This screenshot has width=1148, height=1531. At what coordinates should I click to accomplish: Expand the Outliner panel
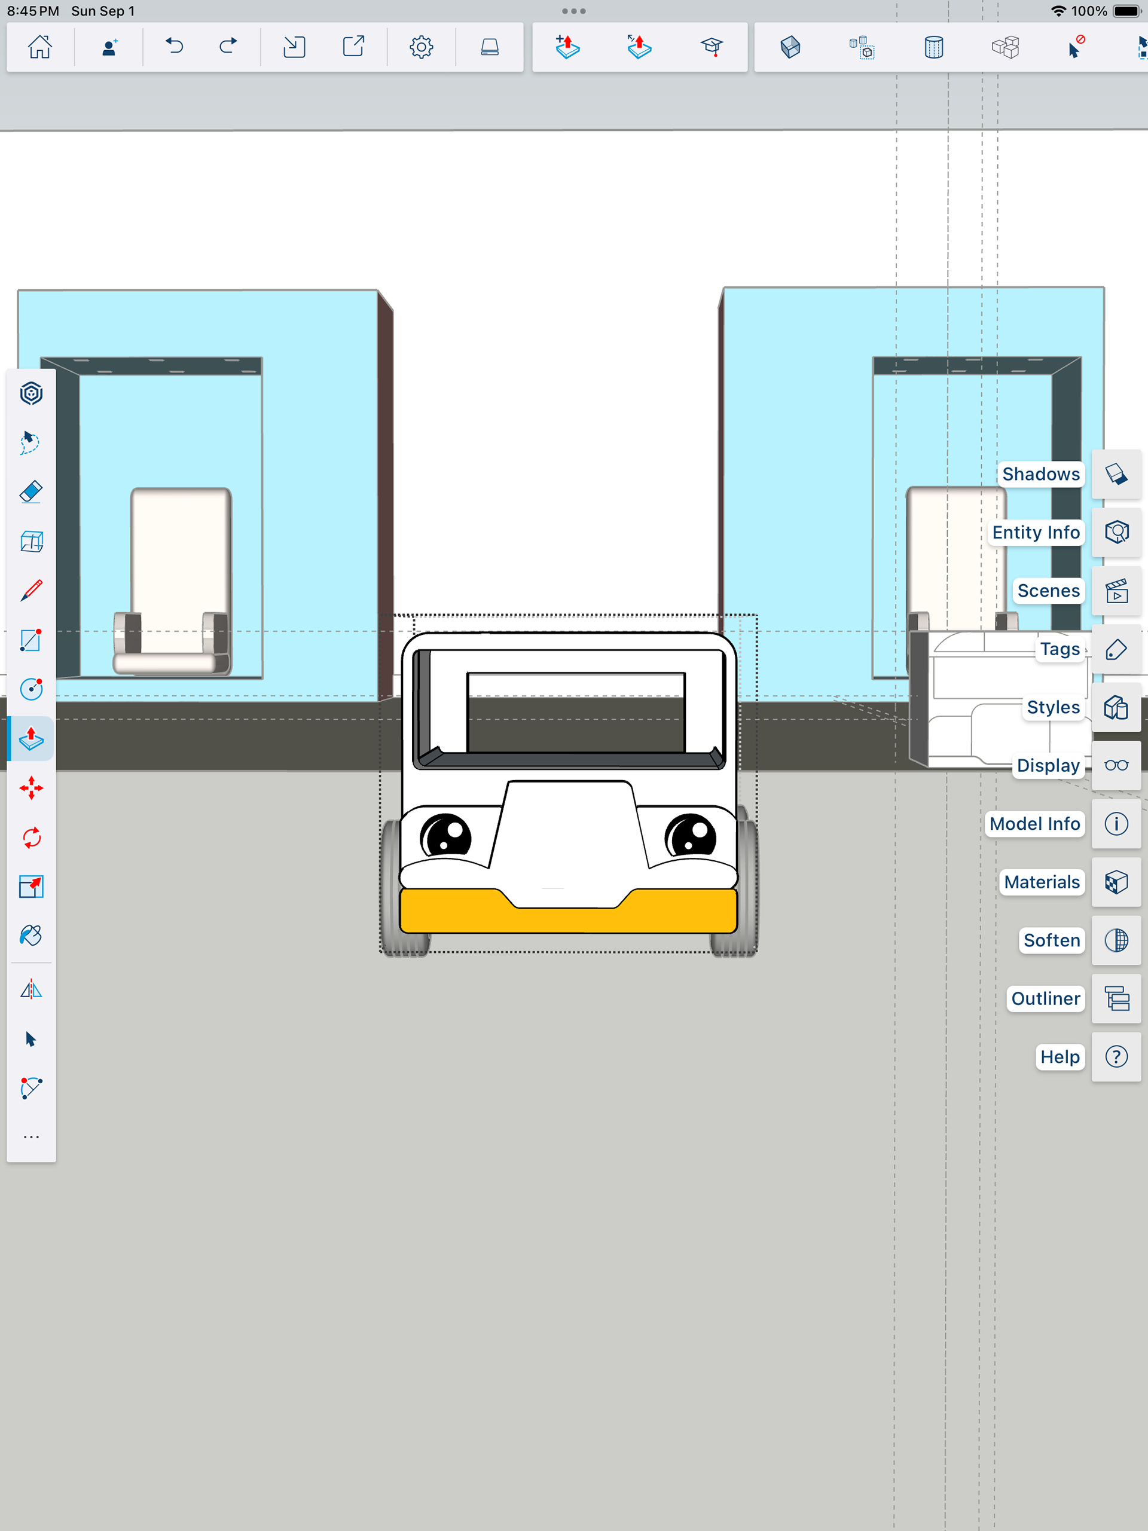point(1116,999)
